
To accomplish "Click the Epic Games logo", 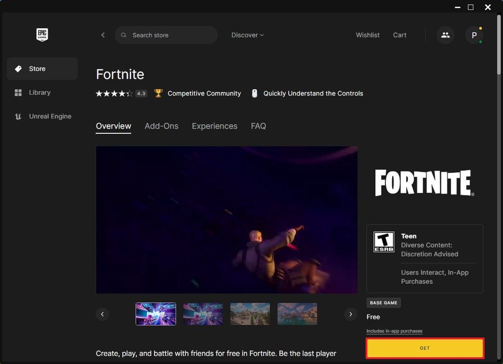I will [41, 35].
